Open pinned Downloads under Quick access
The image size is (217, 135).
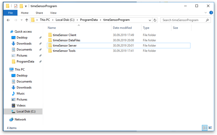point(24,44)
